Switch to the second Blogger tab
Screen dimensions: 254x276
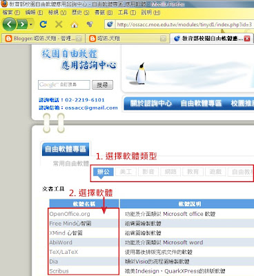pyautogui.click(x=127, y=38)
